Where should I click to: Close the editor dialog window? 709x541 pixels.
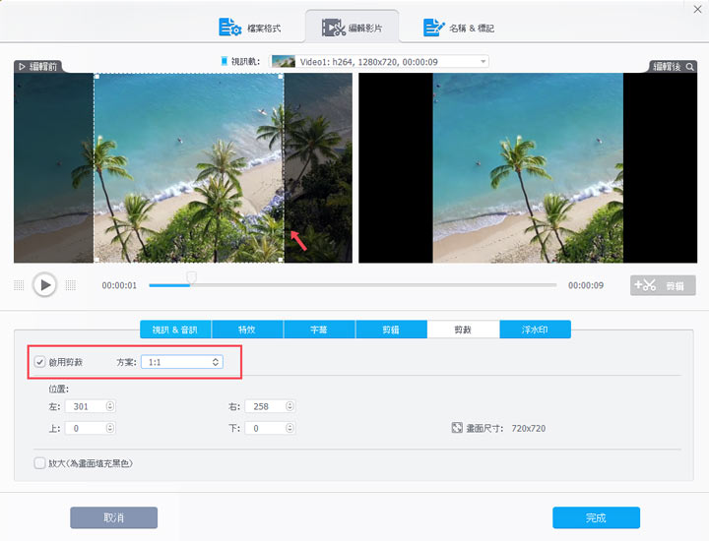click(x=697, y=9)
